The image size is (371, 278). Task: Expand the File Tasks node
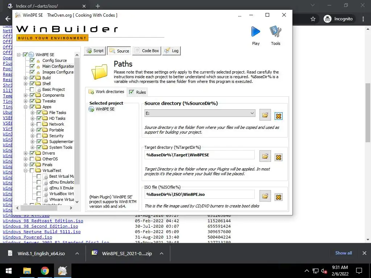point(32,113)
